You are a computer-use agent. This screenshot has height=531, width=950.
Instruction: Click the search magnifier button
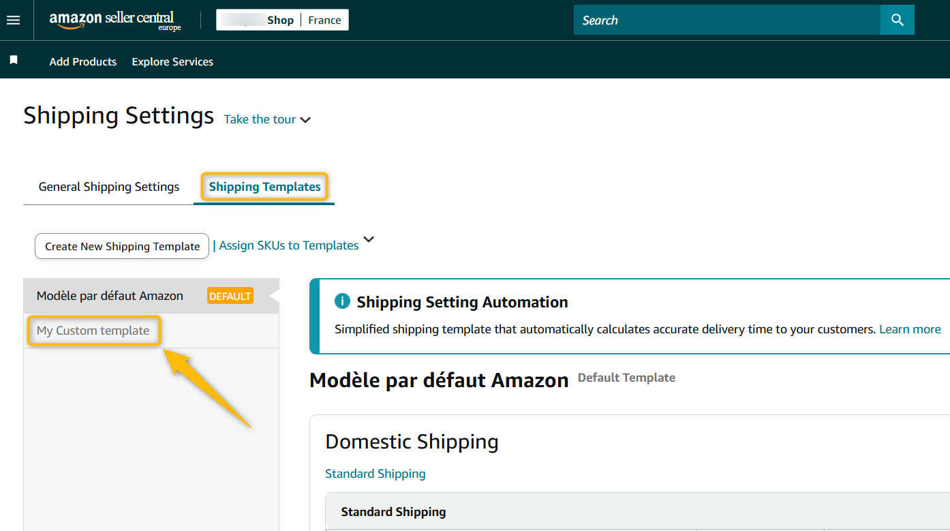point(897,20)
